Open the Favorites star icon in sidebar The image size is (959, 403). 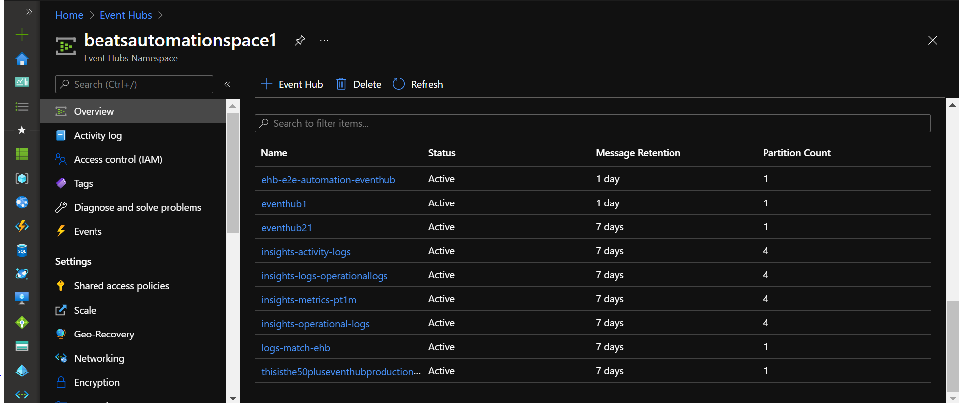22,130
